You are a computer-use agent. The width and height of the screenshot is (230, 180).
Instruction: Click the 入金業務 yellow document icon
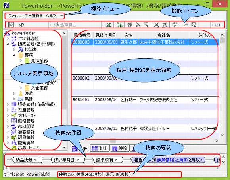click(x=27, y=88)
